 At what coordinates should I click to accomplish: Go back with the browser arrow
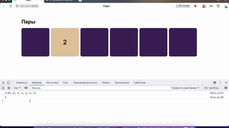[x=4, y=6]
